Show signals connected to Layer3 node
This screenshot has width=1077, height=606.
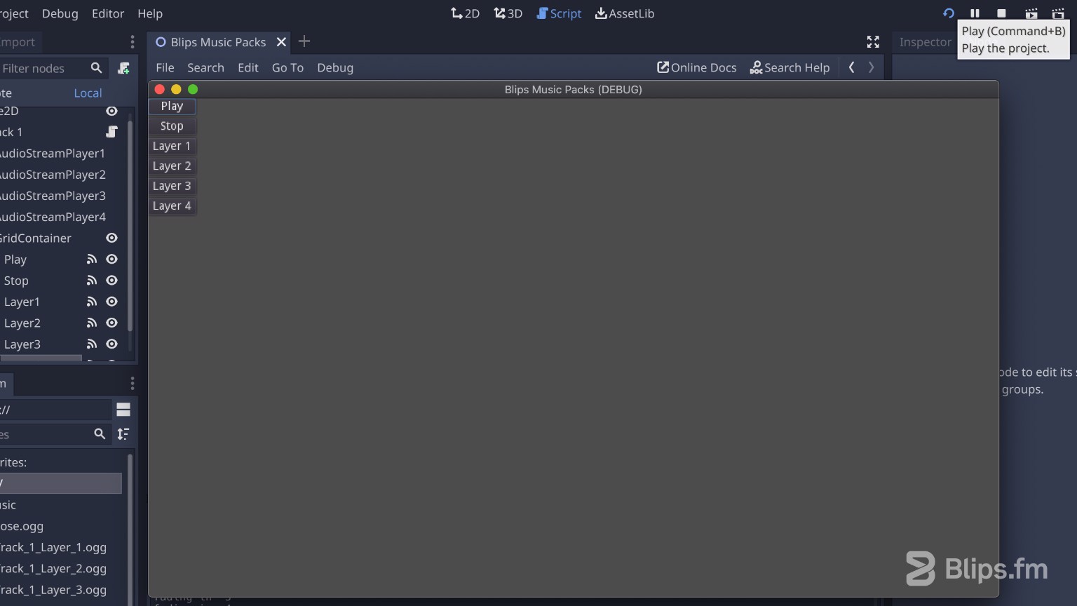point(91,344)
